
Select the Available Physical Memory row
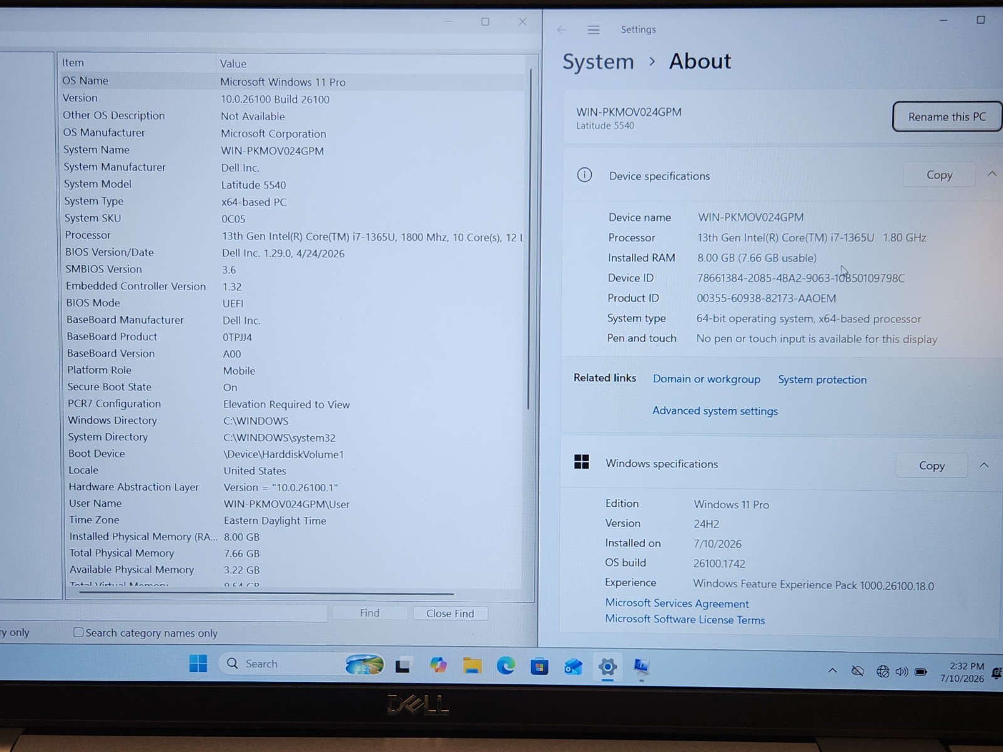295,570
